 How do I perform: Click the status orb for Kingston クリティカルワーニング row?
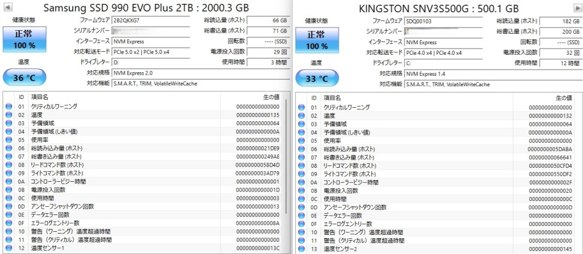302,108
